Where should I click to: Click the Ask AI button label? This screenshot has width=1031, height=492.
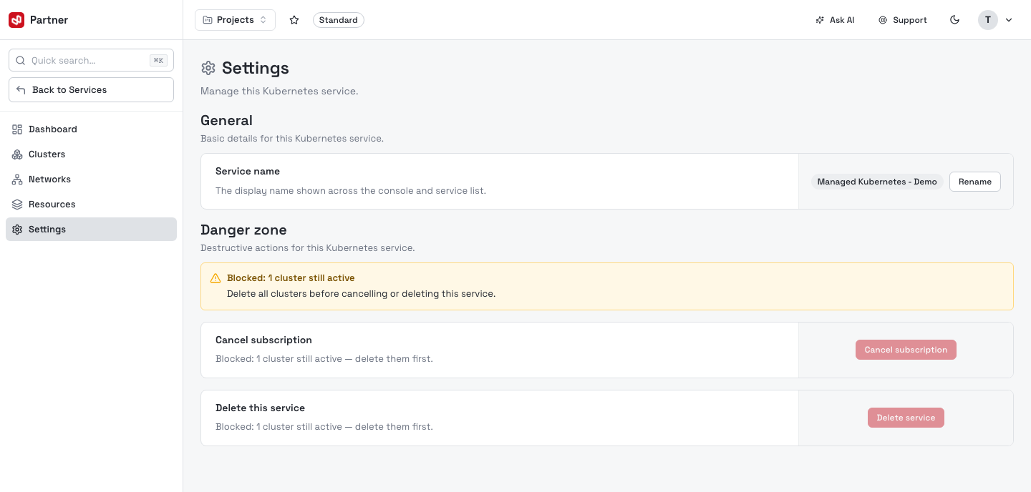pyautogui.click(x=842, y=20)
